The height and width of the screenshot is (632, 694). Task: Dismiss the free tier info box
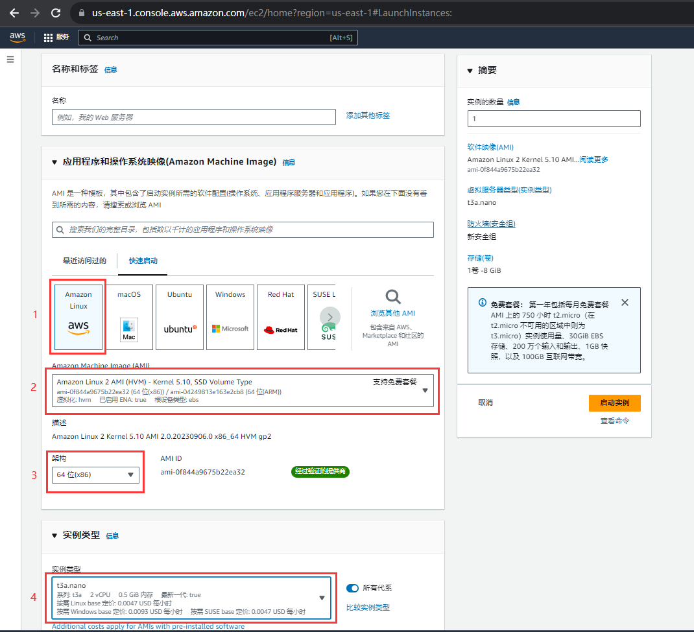pos(625,303)
